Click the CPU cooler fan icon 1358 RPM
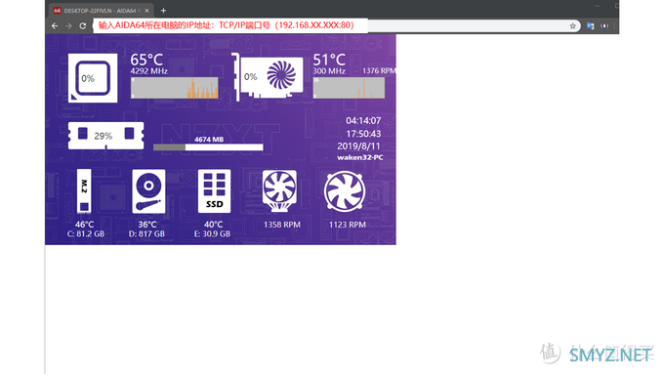Image resolution: width=664 pixels, height=374 pixels. tap(279, 190)
